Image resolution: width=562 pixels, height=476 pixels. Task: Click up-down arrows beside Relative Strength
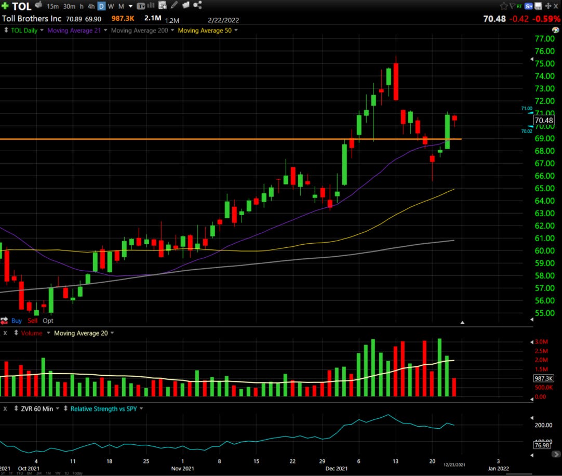point(65,408)
